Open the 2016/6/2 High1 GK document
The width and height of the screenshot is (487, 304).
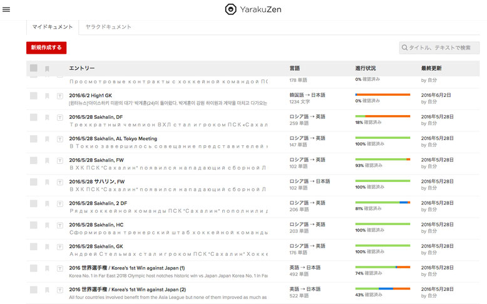[x=90, y=95]
